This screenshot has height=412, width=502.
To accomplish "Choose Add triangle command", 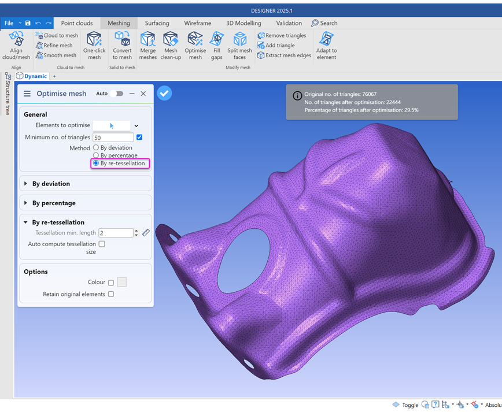I will 276,45.
